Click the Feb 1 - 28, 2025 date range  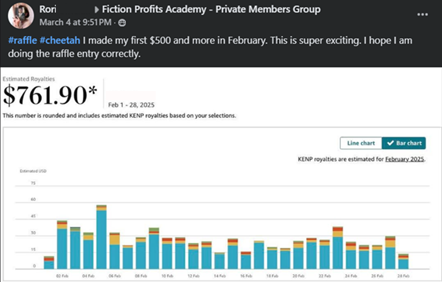pos(132,105)
